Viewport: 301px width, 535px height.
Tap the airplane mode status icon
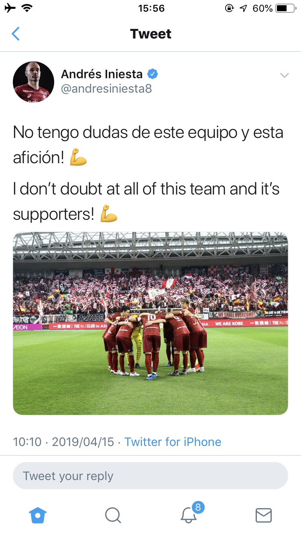10,8
